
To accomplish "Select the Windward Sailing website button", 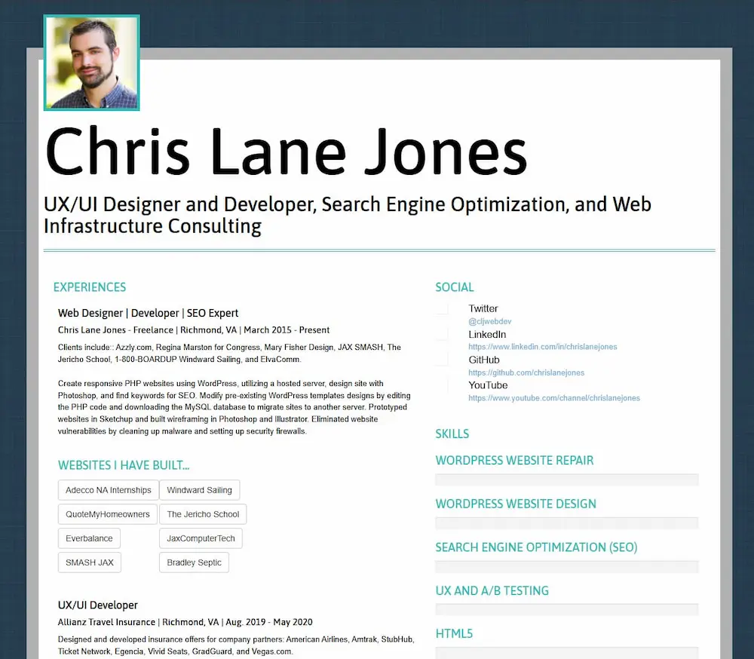I will tap(199, 489).
